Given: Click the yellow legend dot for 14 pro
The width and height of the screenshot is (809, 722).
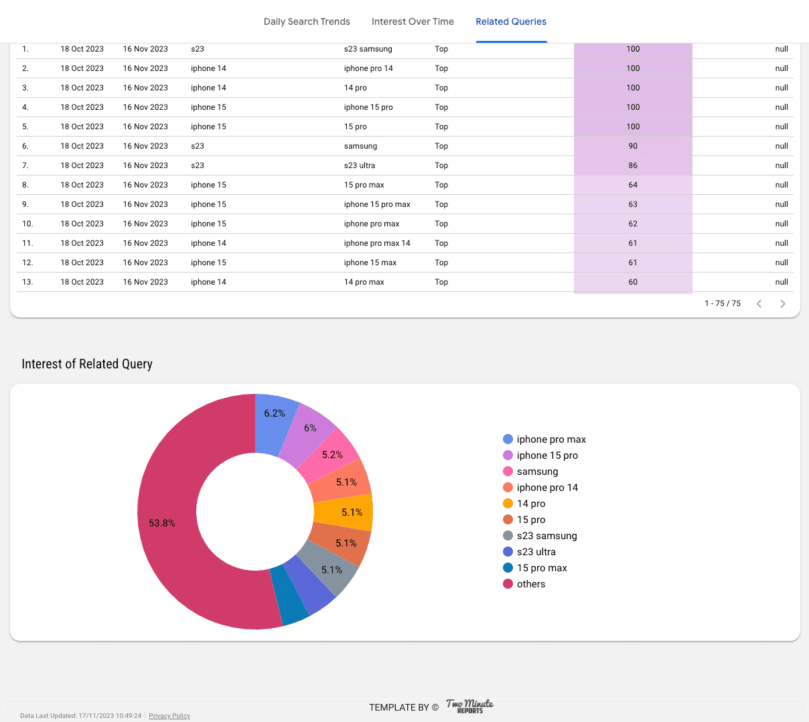Looking at the screenshot, I should coord(507,503).
